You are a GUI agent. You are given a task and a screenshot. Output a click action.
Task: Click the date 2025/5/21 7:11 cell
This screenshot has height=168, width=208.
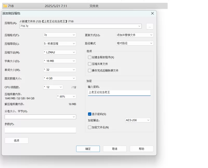pos(56,6)
